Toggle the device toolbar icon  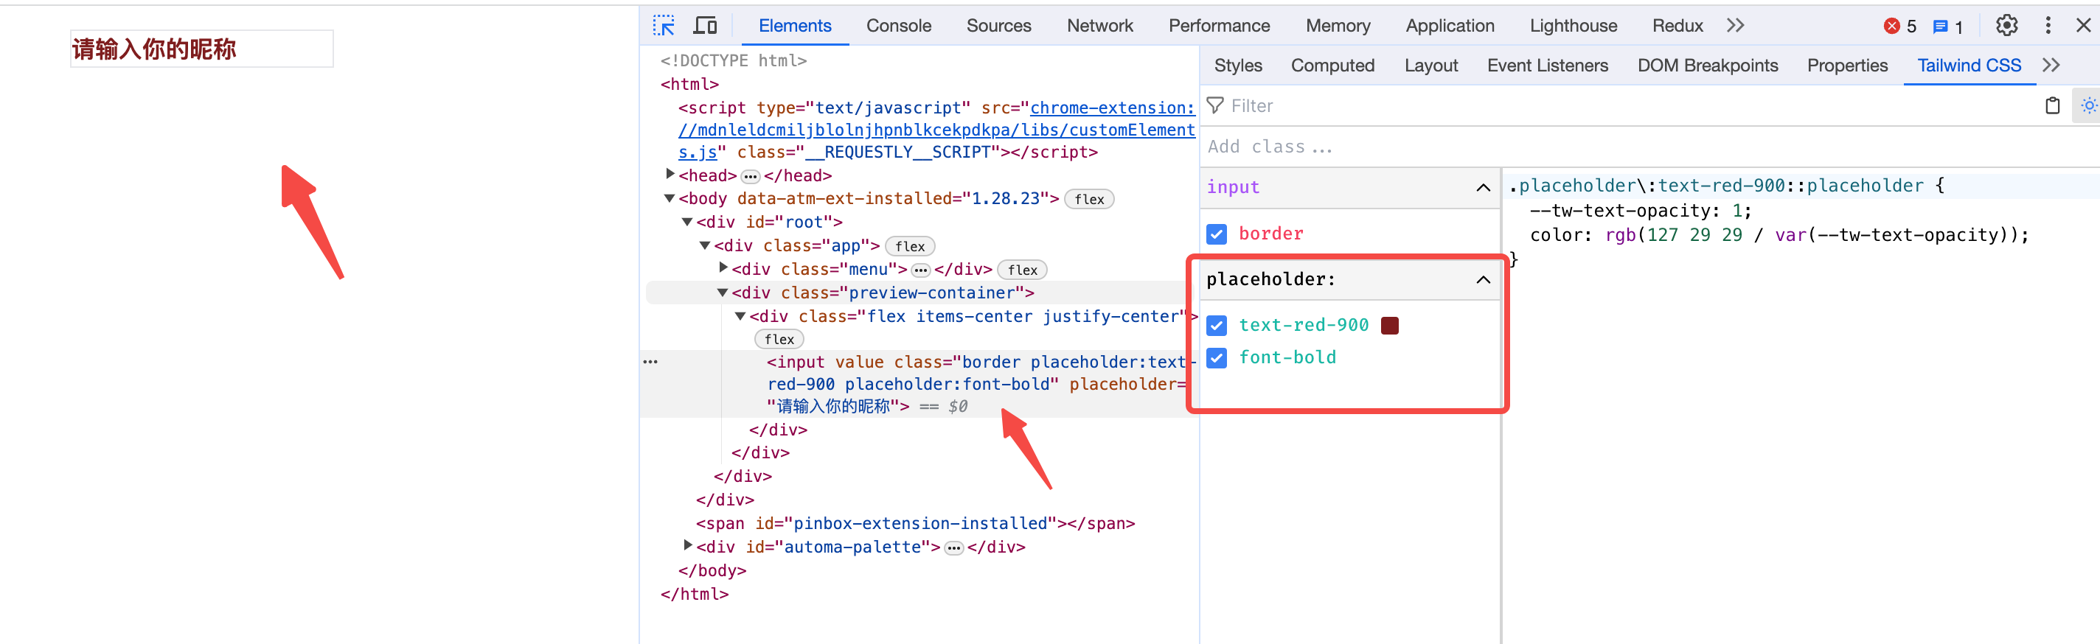point(705,25)
